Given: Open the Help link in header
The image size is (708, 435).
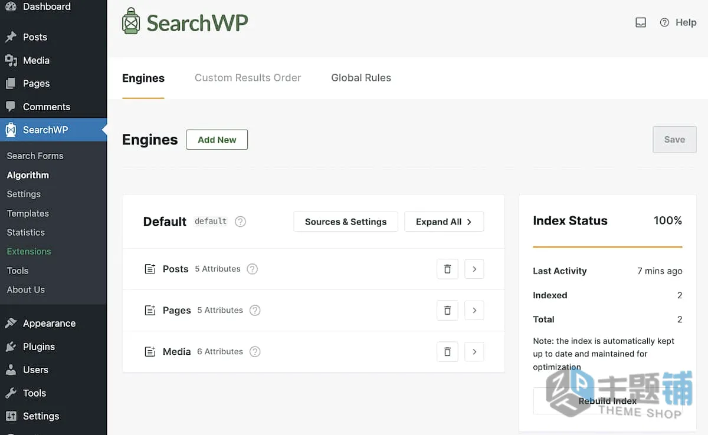Looking at the screenshot, I should pos(678,22).
